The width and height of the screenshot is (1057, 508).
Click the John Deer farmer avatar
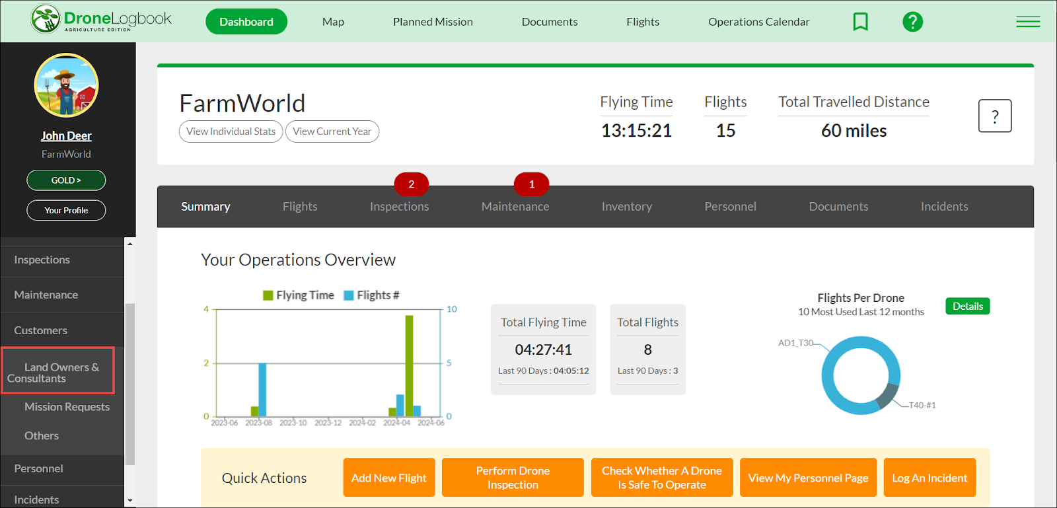(66, 85)
